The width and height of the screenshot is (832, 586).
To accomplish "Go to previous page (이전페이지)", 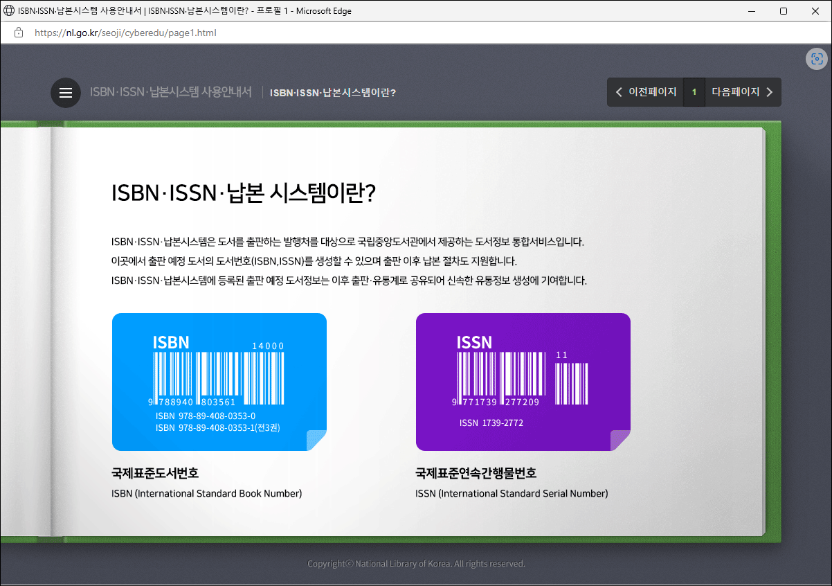I will click(645, 92).
